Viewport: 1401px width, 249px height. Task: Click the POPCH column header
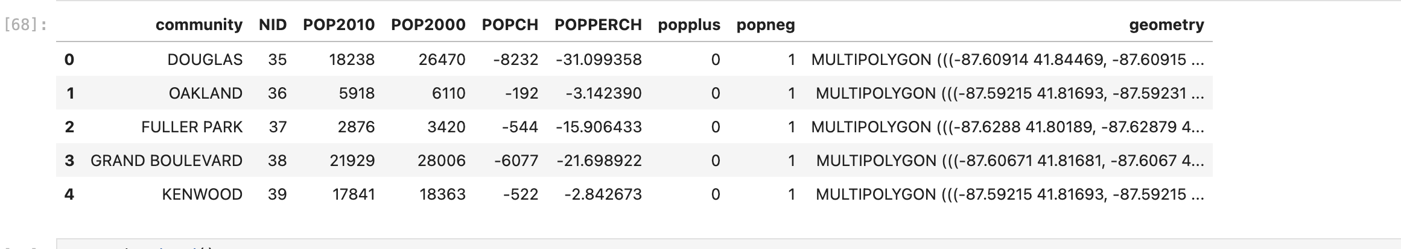click(x=510, y=25)
